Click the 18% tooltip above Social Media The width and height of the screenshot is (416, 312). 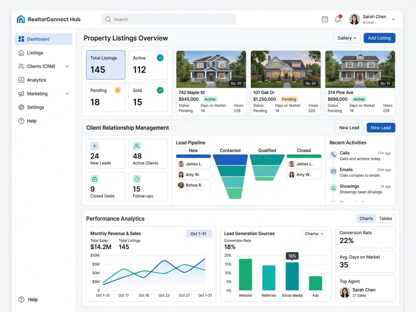pyautogui.click(x=292, y=256)
